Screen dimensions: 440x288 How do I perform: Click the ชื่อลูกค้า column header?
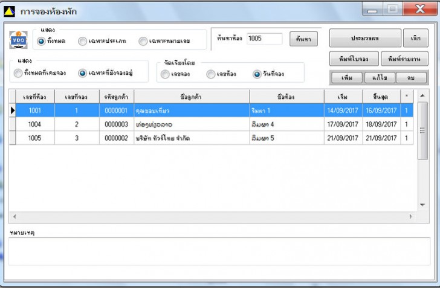click(192, 97)
